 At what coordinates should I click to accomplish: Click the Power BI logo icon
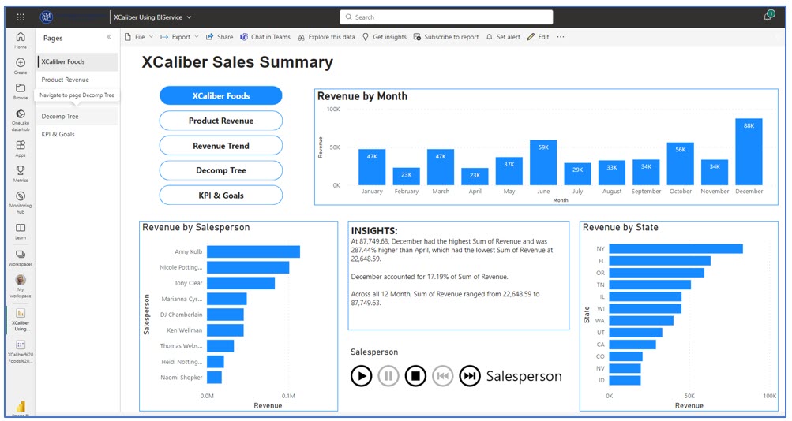[x=21, y=406]
